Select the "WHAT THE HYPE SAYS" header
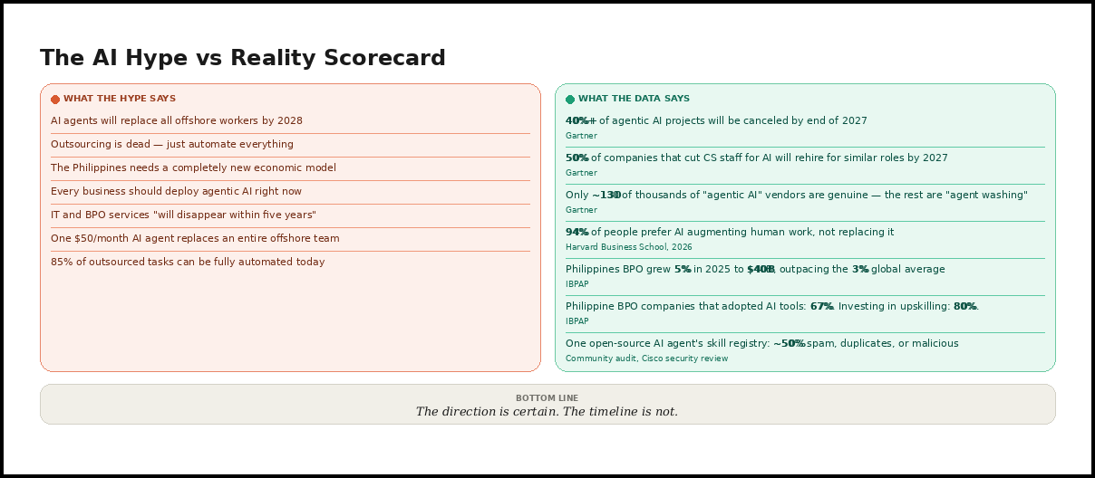This screenshot has height=478, width=1095. [x=120, y=99]
